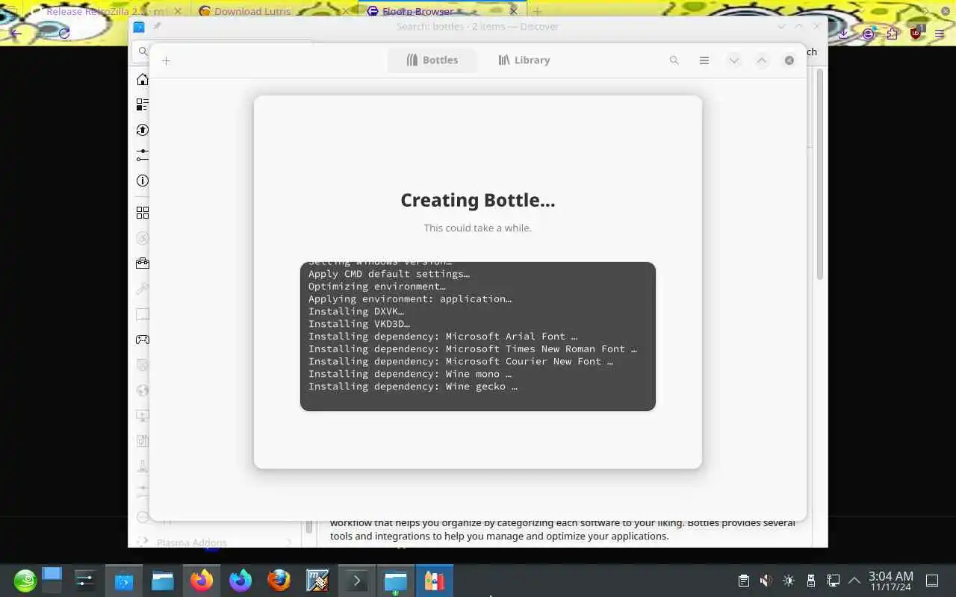Screen dimensions: 956x597
Task: Expand the Plasma Addons category chevron
Action: tap(290, 543)
